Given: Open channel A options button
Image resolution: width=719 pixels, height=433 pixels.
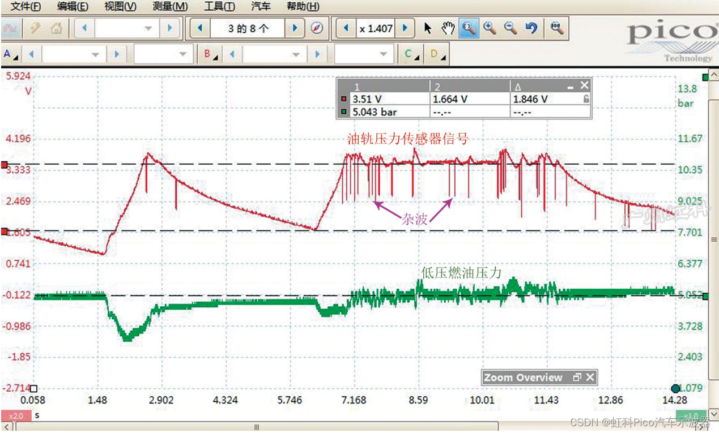Looking at the screenshot, I should point(10,54).
